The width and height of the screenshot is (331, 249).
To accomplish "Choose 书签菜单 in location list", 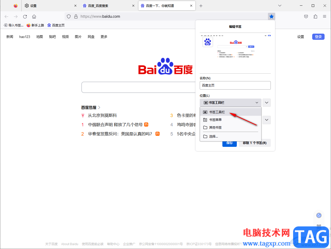I will (231, 120).
